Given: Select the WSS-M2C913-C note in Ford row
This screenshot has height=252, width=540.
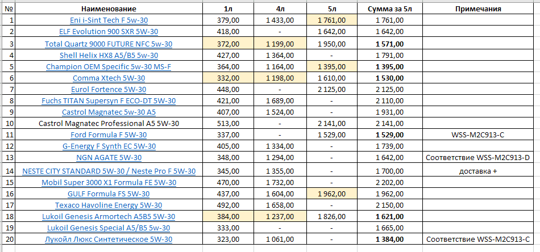Looking at the screenshot, I should pyautogui.click(x=478, y=135).
